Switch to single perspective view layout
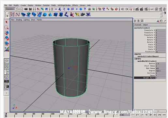This screenshot has width=168, height=118. pos(7,61)
